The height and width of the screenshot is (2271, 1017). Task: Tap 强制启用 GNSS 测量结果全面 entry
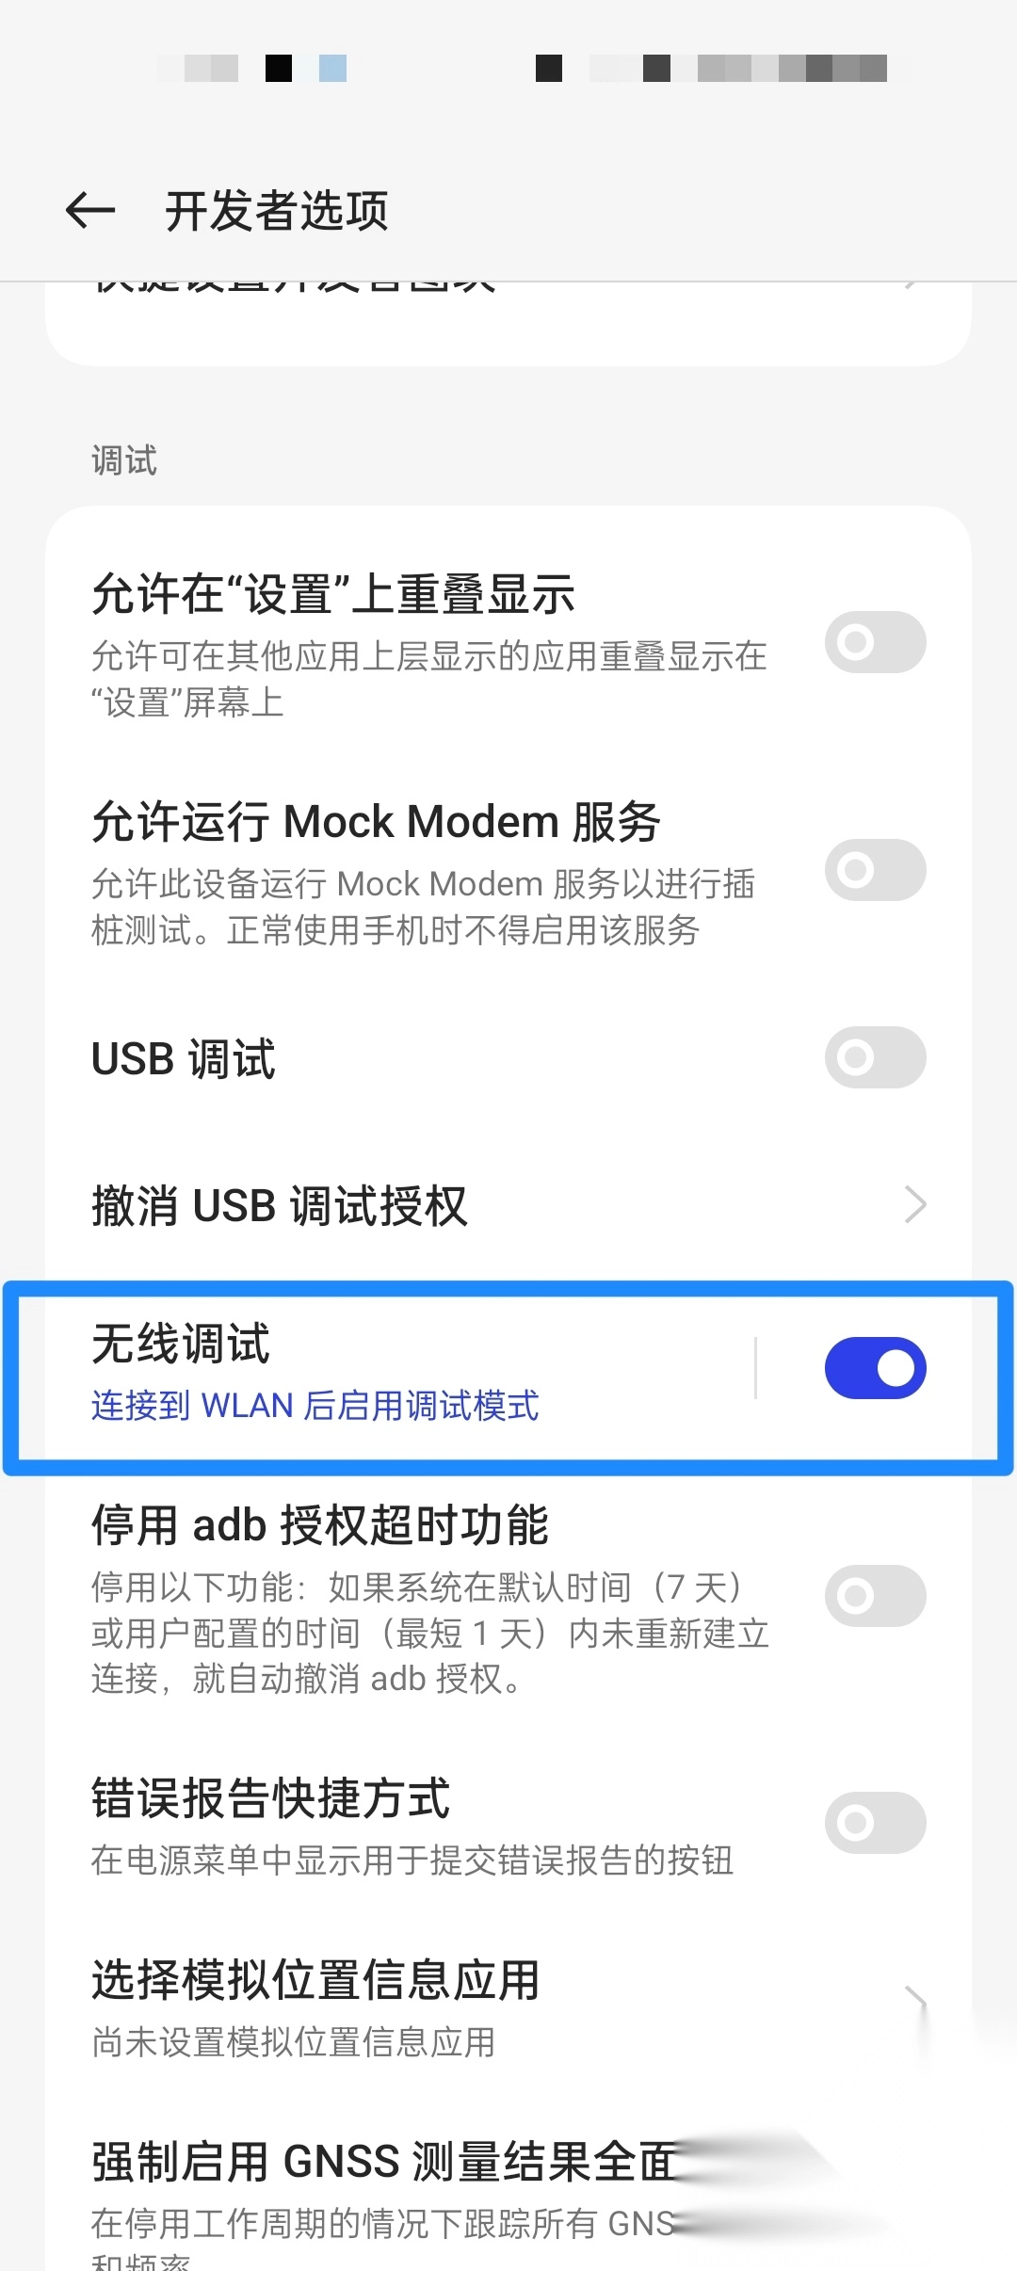point(508,2194)
